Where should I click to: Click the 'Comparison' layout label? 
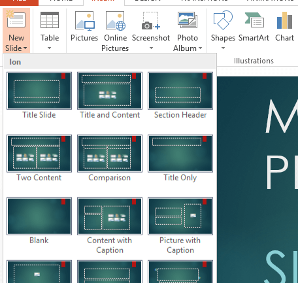coord(110,178)
